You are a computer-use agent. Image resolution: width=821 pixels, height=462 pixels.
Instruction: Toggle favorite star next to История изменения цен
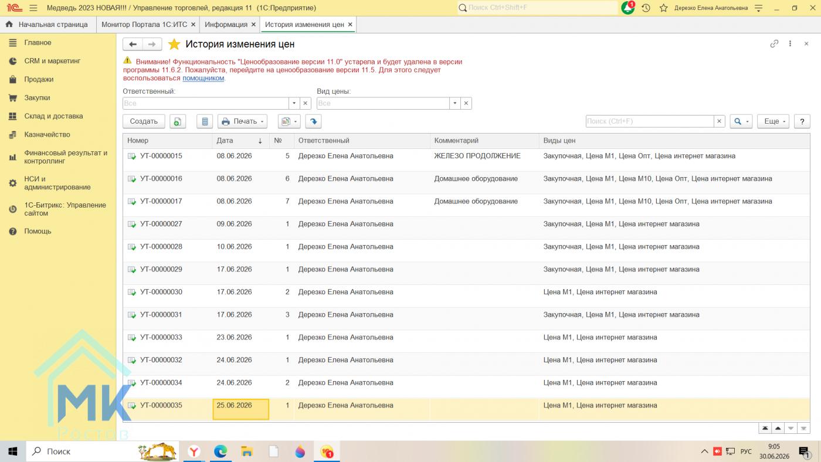tap(174, 45)
